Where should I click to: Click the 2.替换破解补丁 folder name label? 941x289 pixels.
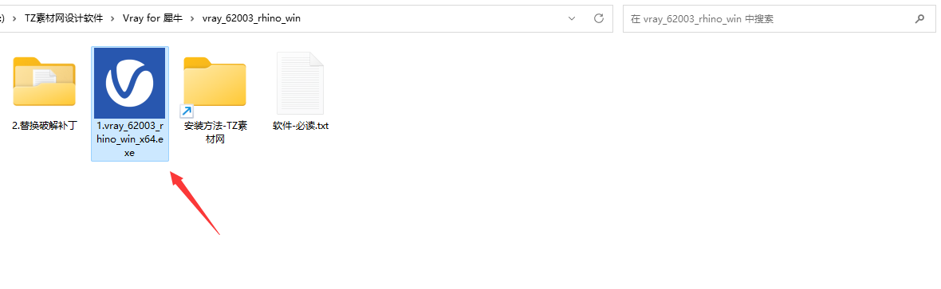point(45,126)
